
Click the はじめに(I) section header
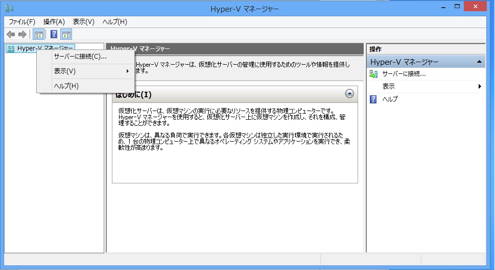[235, 94]
